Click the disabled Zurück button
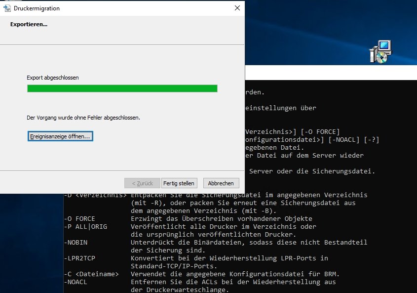 click(142, 183)
